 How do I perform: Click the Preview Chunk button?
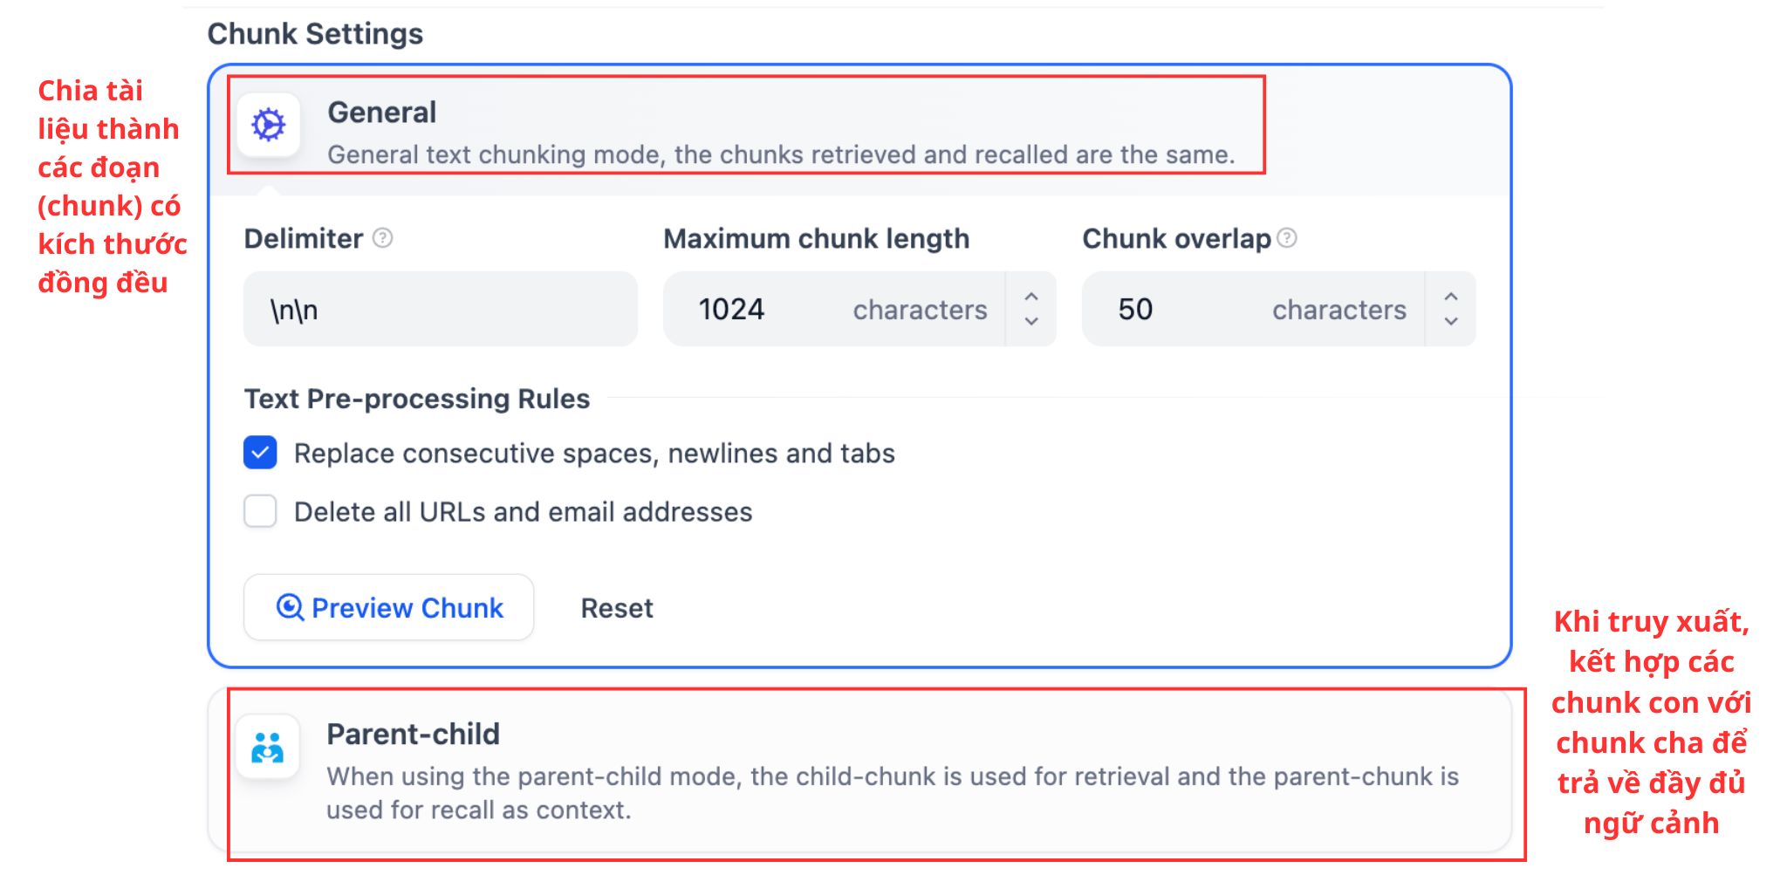(x=387, y=607)
